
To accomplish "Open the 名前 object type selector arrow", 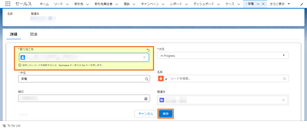I will (x=166, y=79).
